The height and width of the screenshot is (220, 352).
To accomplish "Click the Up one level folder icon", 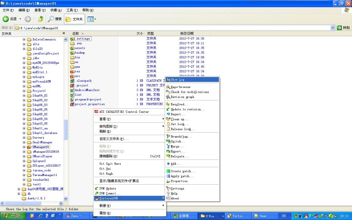I will (x=41, y=19).
